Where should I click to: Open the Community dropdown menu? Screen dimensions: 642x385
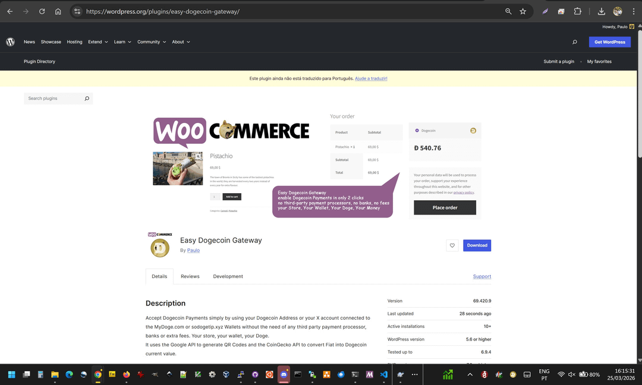152,42
